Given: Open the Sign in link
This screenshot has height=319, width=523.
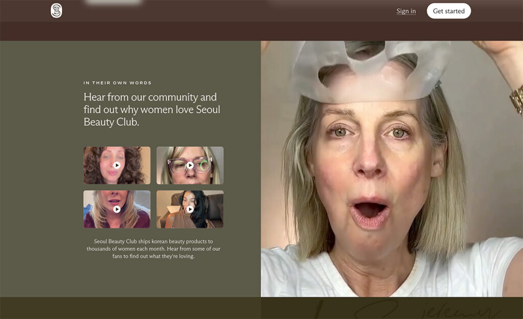Looking at the screenshot, I should click(406, 11).
